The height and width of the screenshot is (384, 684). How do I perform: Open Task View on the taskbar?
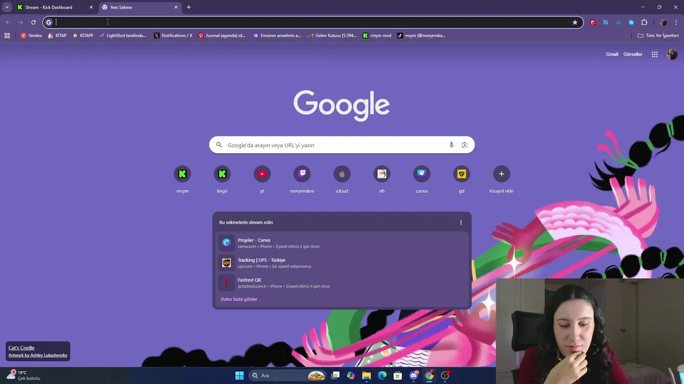click(335, 375)
